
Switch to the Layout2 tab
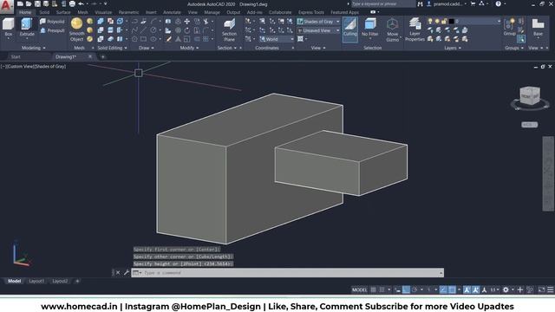tap(60, 281)
